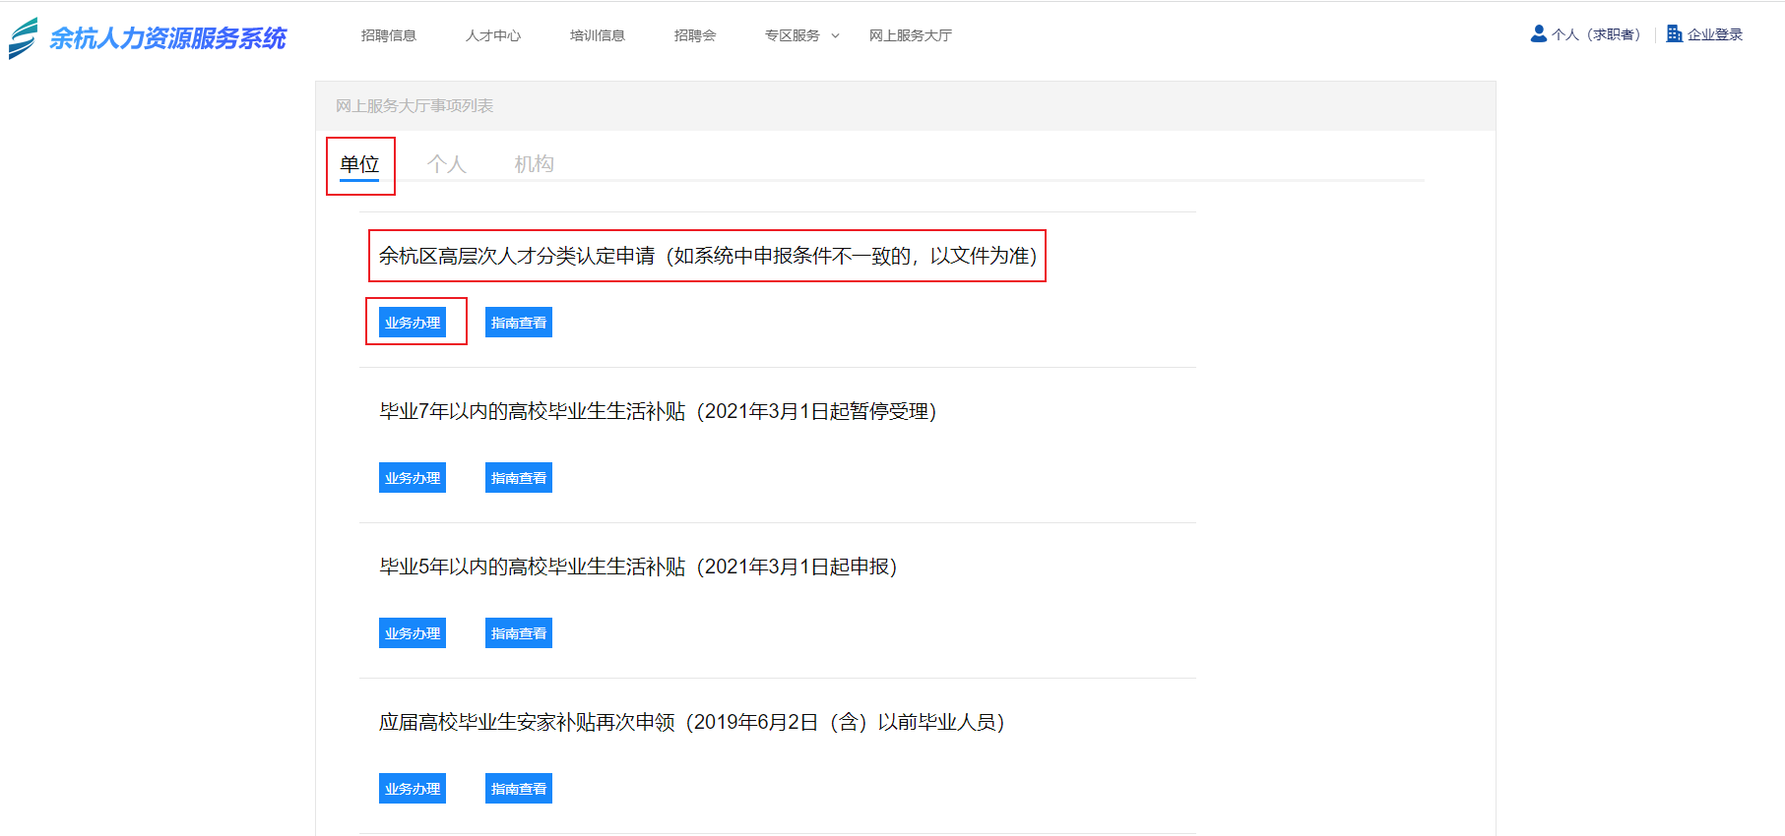Switch to the 个人 tab
This screenshot has height=836, width=1785.
[446, 164]
